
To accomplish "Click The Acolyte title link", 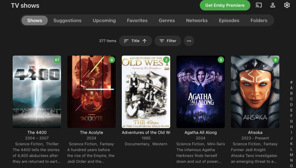I will click(91, 132).
